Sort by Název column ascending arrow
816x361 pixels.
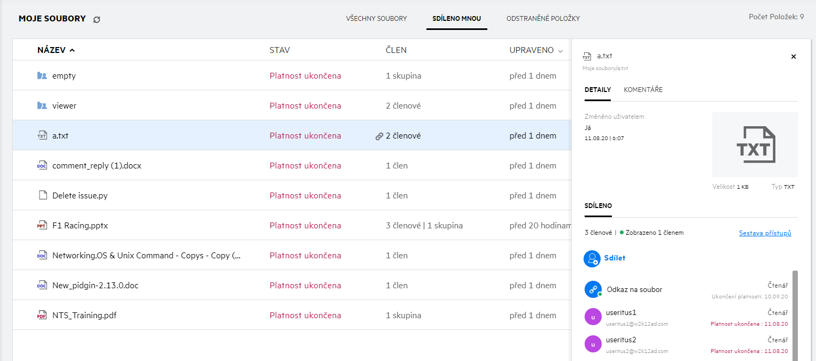72,50
